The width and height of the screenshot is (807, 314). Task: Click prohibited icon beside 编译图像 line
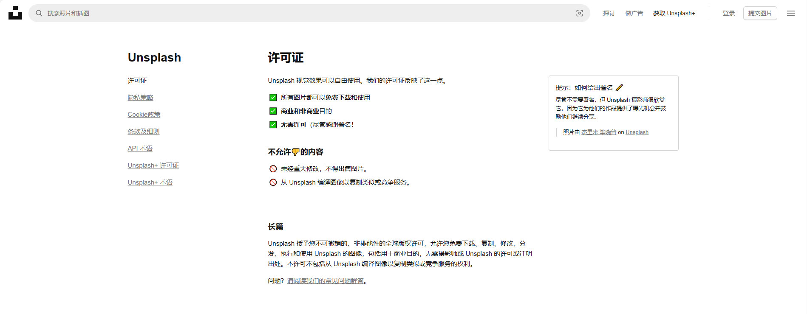tap(273, 182)
